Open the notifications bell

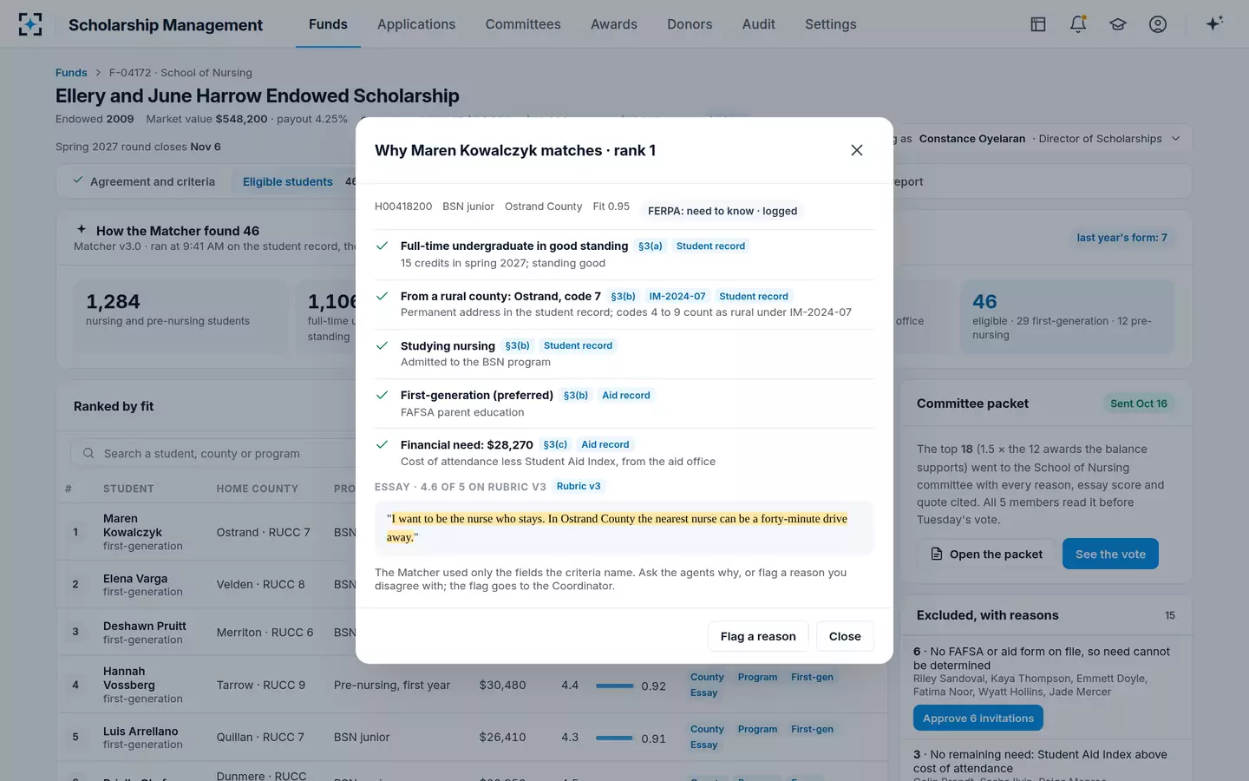(1078, 24)
